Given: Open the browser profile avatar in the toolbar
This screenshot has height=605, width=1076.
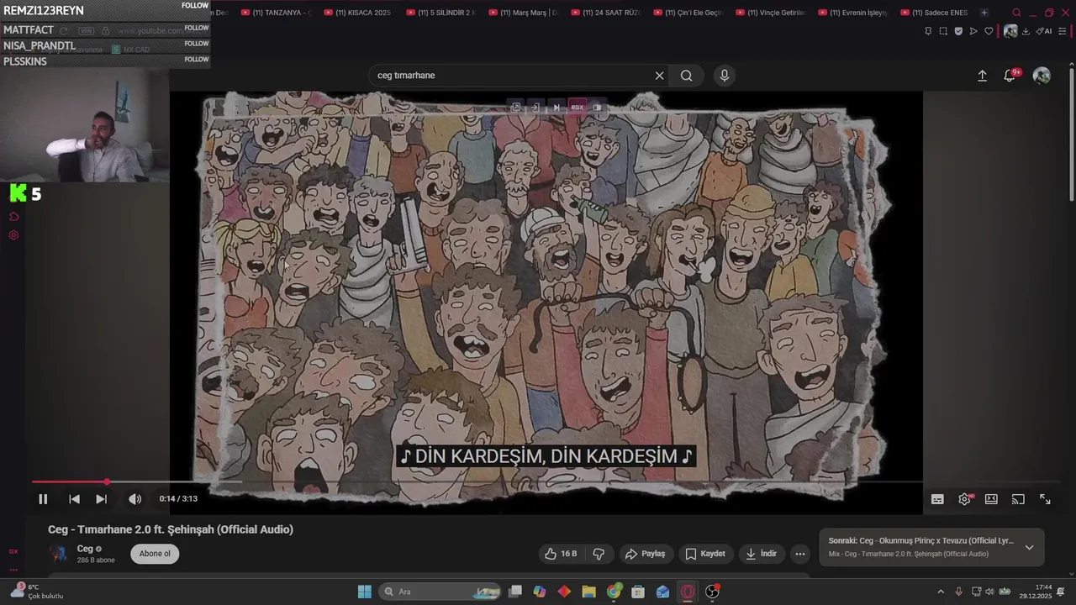Looking at the screenshot, I should (x=1010, y=31).
